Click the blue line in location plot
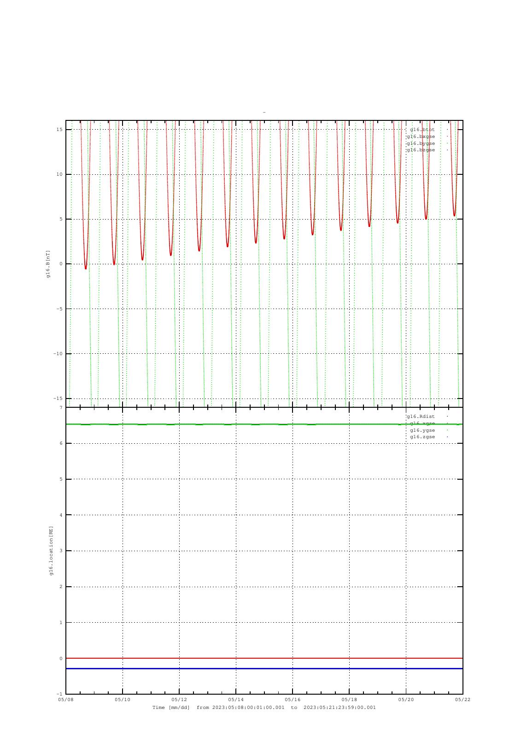 264,668
